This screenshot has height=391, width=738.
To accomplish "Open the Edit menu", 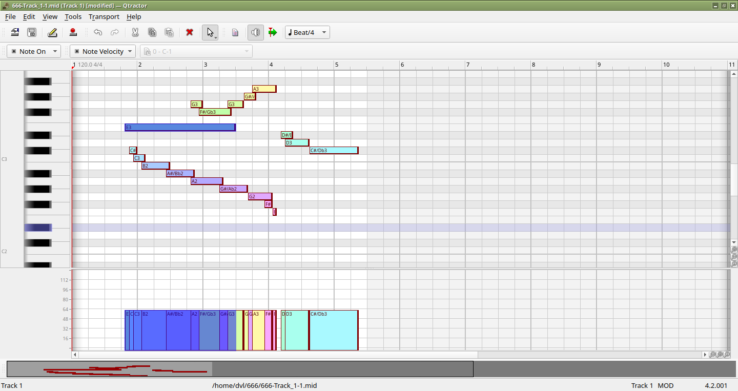I will (29, 16).
